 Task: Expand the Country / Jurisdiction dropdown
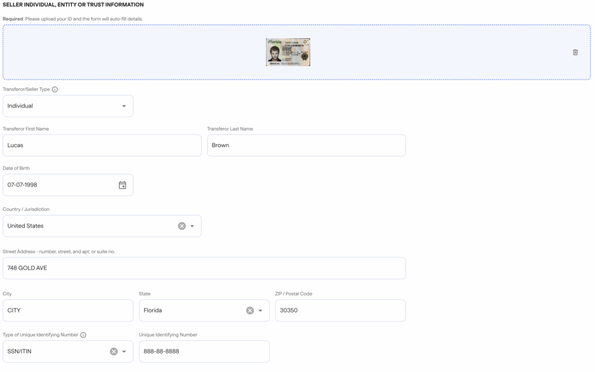pos(192,226)
